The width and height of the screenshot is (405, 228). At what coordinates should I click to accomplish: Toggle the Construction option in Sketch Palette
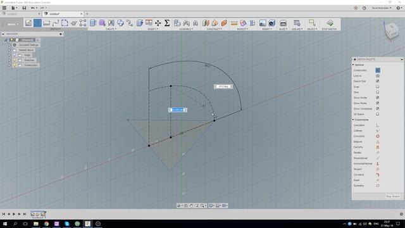pos(378,70)
